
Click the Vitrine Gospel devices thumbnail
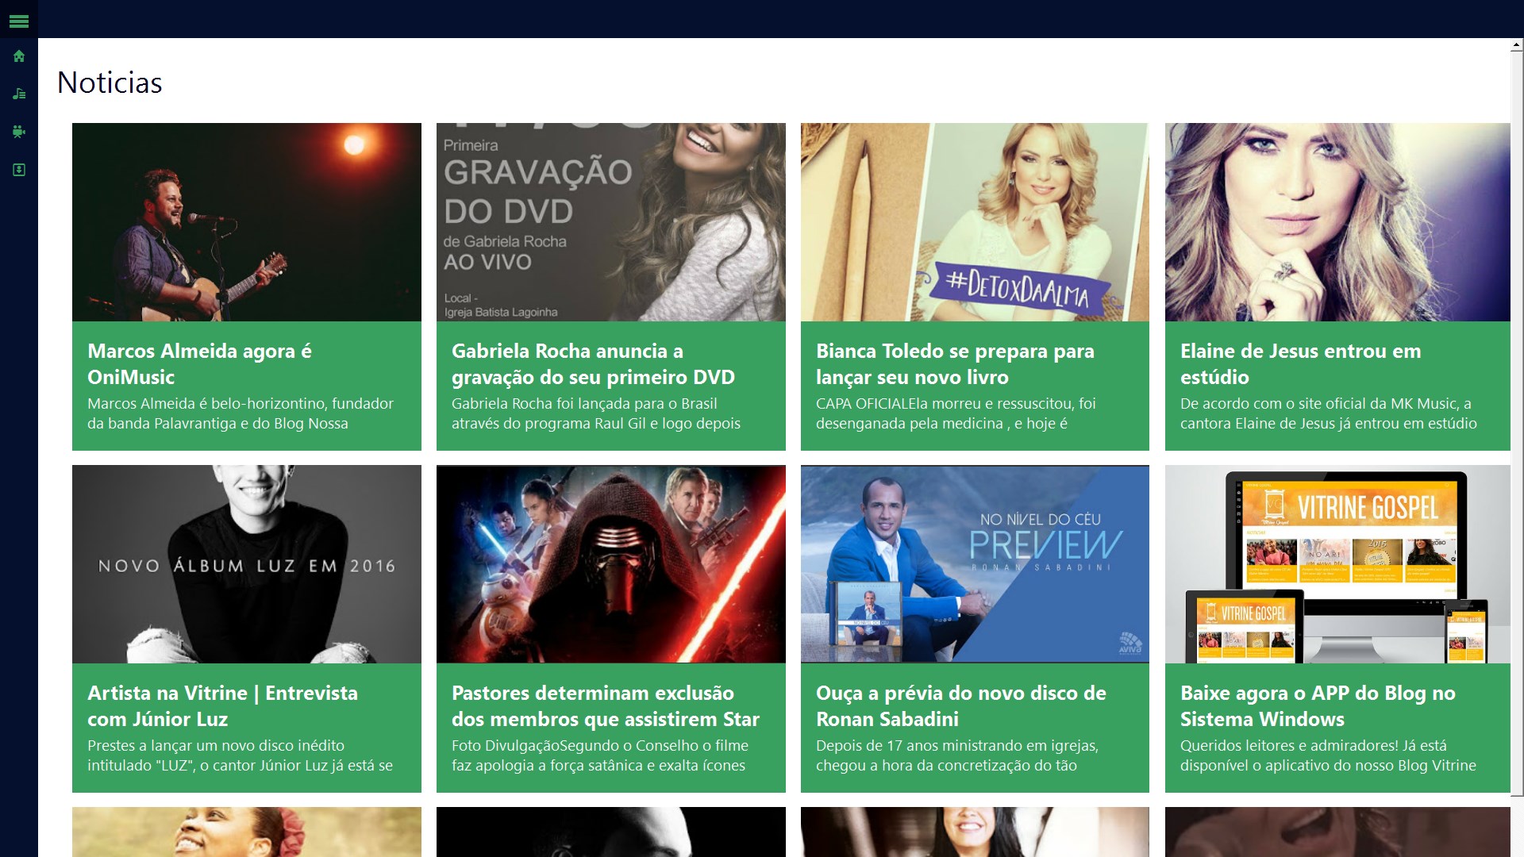[1337, 563]
